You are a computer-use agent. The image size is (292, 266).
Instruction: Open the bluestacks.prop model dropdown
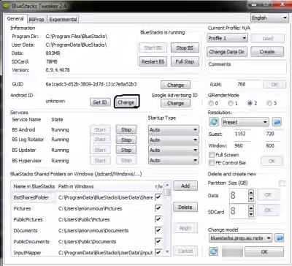click(241, 238)
